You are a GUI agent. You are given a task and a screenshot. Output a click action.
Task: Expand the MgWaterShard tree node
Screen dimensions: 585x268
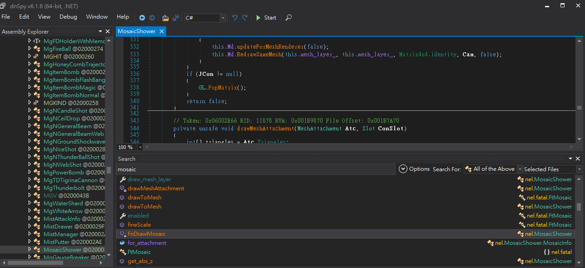30,203
